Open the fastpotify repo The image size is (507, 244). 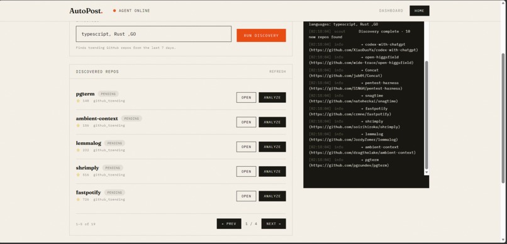(x=246, y=196)
